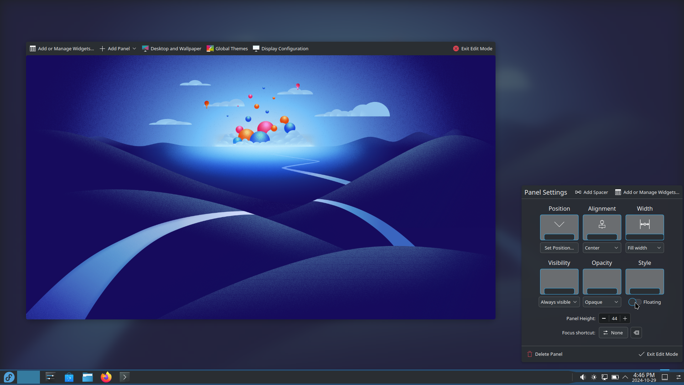
Task: Click the Position preview thumbnail
Action: pos(559,227)
